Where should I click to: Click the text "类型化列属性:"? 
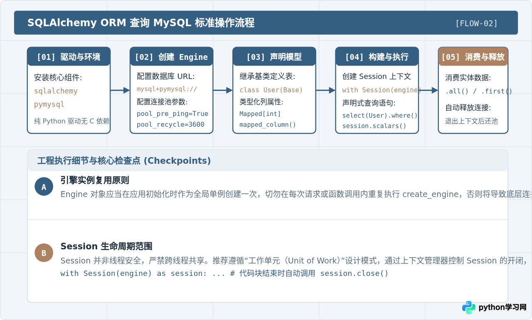click(261, 102)
